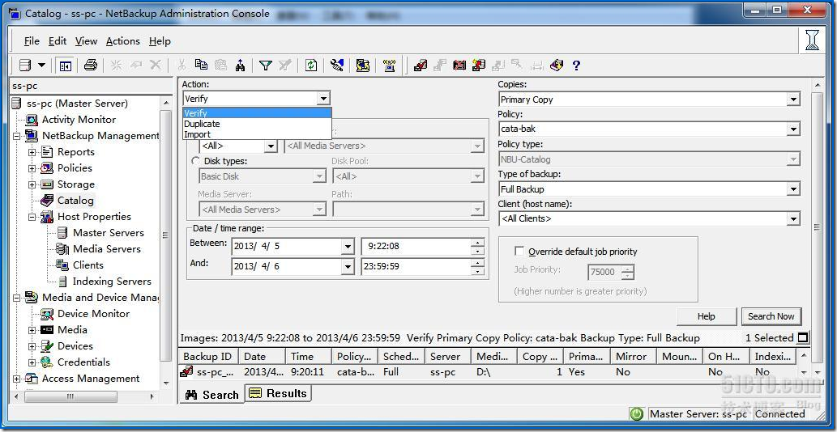The width and height of the screenshot is (837, 432).
Task: Select Media Servers under Host Properties
Action: click(107, 248)
